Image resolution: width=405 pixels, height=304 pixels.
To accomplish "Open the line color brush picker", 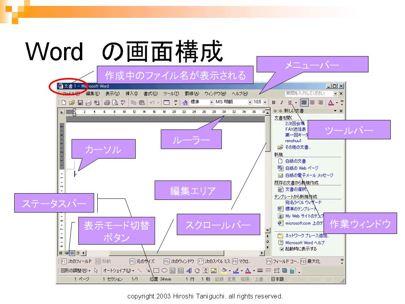I will (236, 270).
